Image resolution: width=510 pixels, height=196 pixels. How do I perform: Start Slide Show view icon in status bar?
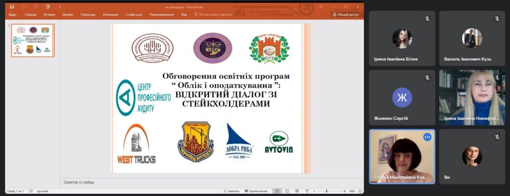point(307,191)
